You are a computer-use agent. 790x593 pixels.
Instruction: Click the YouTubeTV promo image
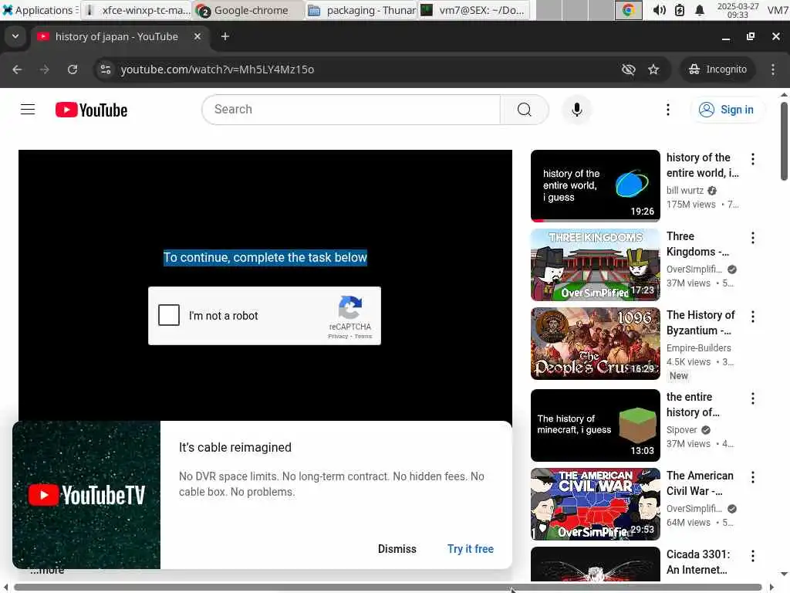point(86,495)
